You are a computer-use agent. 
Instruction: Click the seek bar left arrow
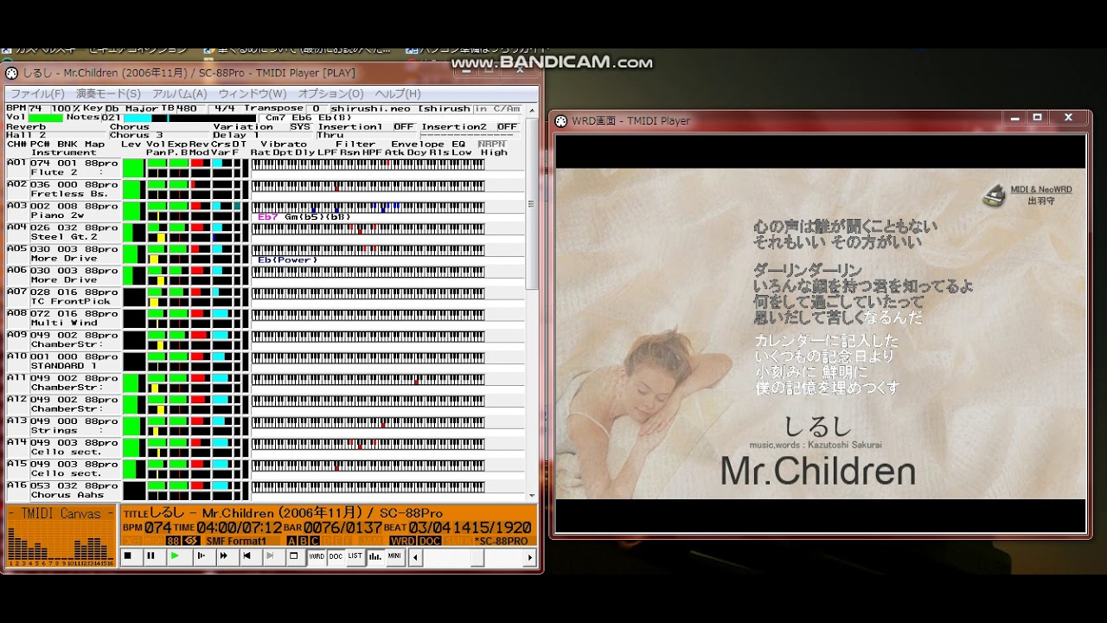click(x=416, y=558)
